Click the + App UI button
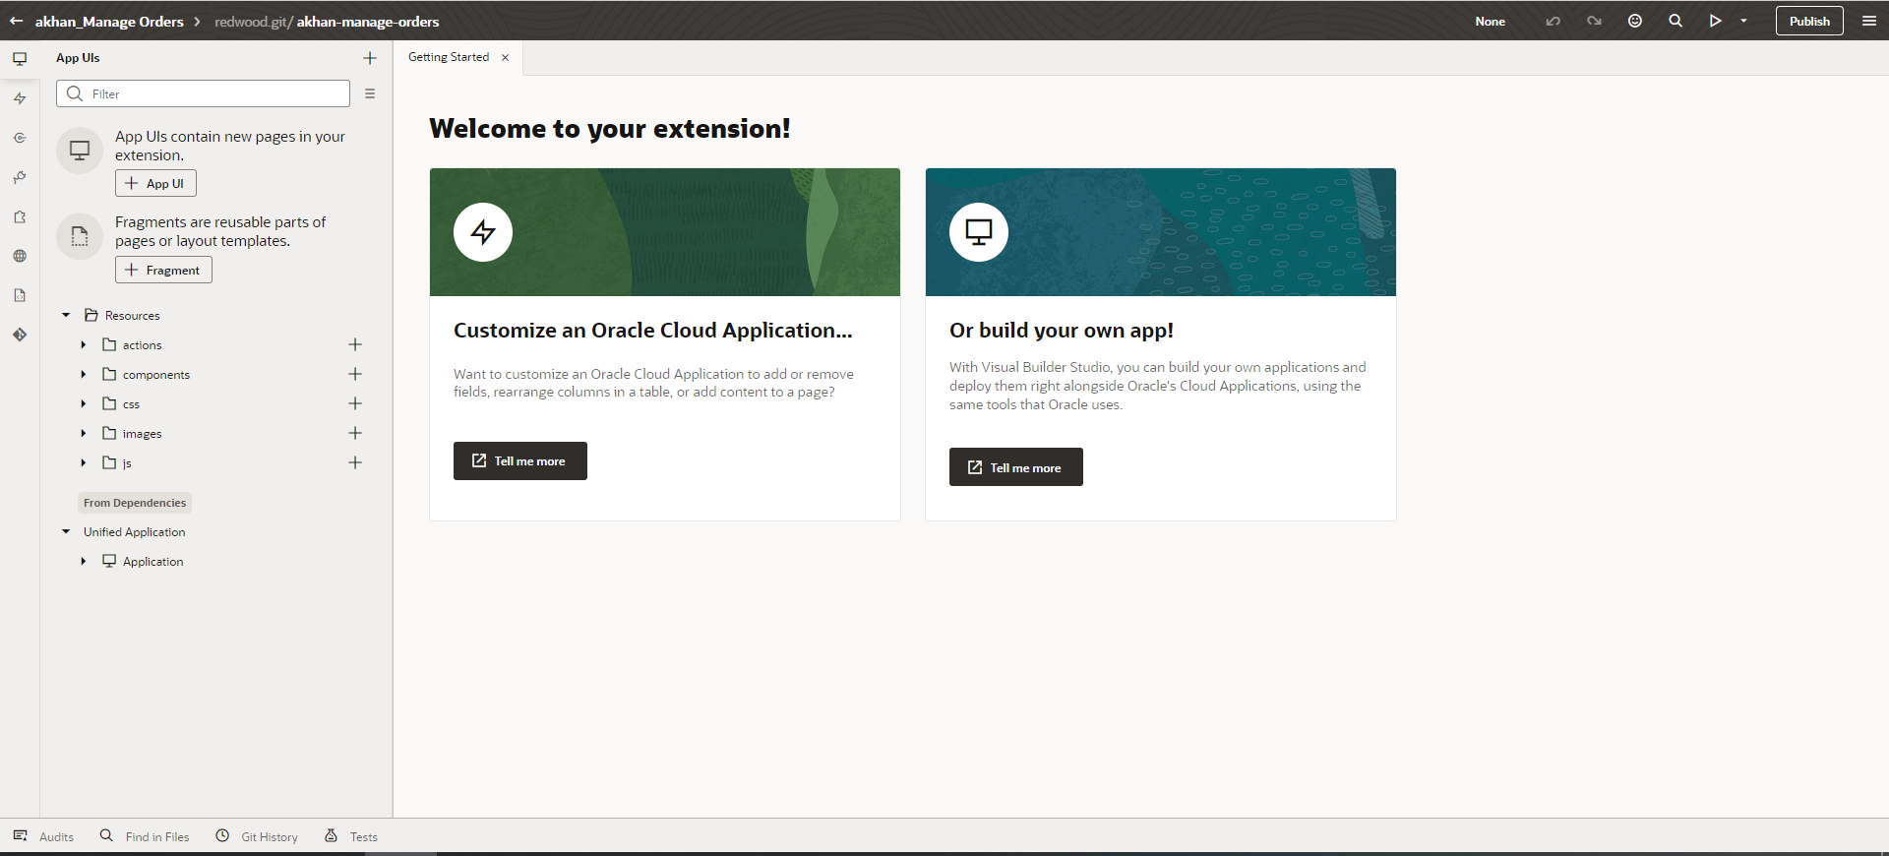 [155, 183]
